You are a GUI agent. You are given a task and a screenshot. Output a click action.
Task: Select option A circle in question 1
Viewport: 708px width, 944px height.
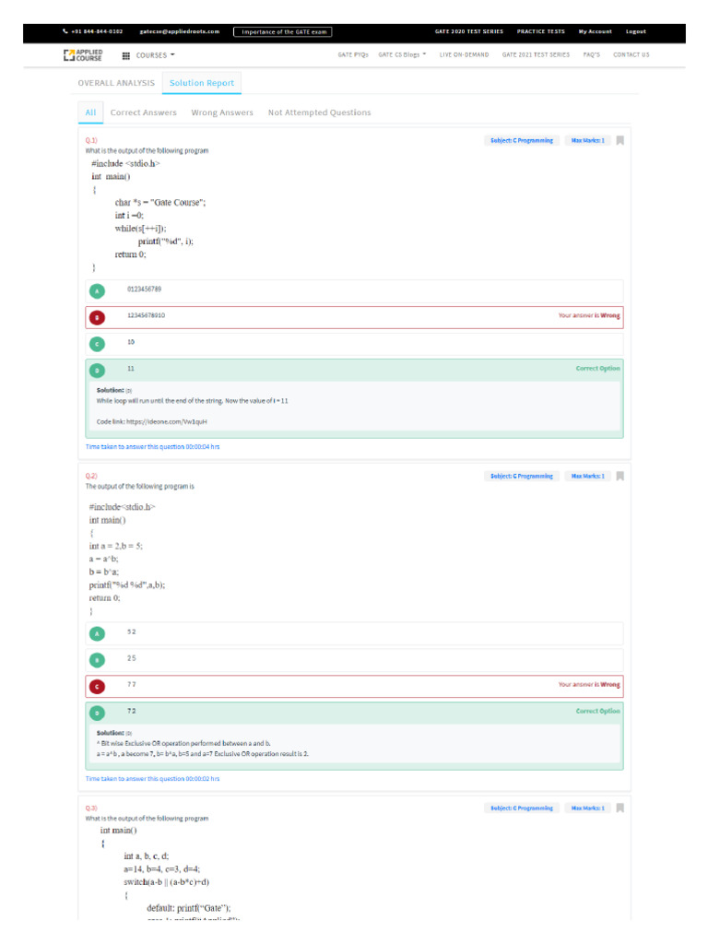pyautogui.click(x=97, y=291)
